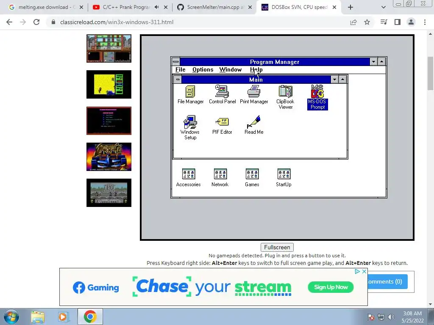Open the gray castle game thumbnail
The image size is (434, 325).
click(x=109, y=193)
